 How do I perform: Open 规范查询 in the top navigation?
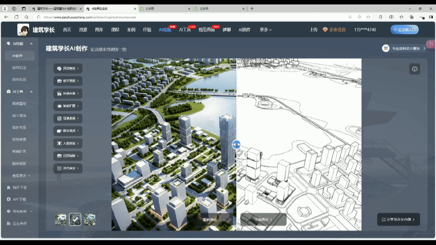coord(206,30)
